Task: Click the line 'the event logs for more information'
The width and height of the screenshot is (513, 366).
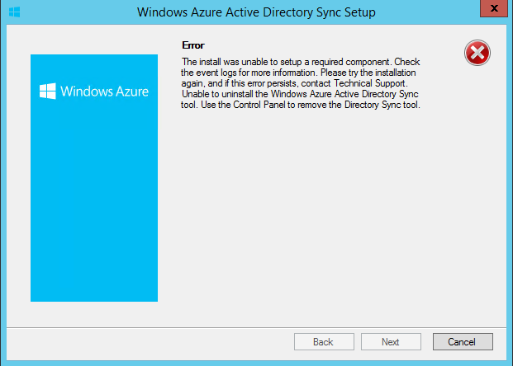Action: click(x=298, y=73)
